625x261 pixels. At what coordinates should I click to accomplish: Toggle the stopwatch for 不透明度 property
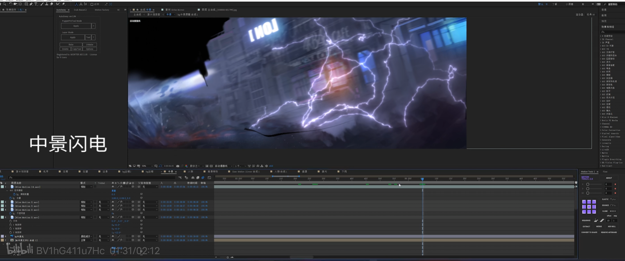click(x=11, y=213)
